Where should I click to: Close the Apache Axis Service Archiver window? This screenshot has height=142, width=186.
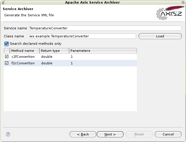pos(183,2)
